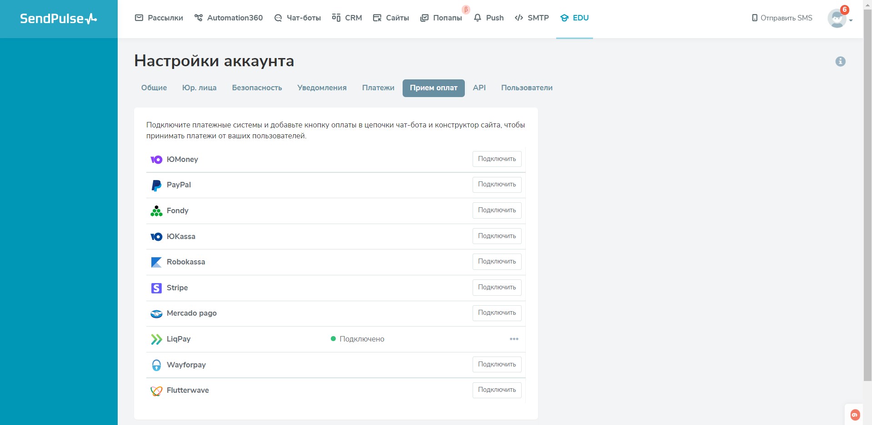Click Отправить SMS link
The image size is (872, 425).
tap(782, 18)
